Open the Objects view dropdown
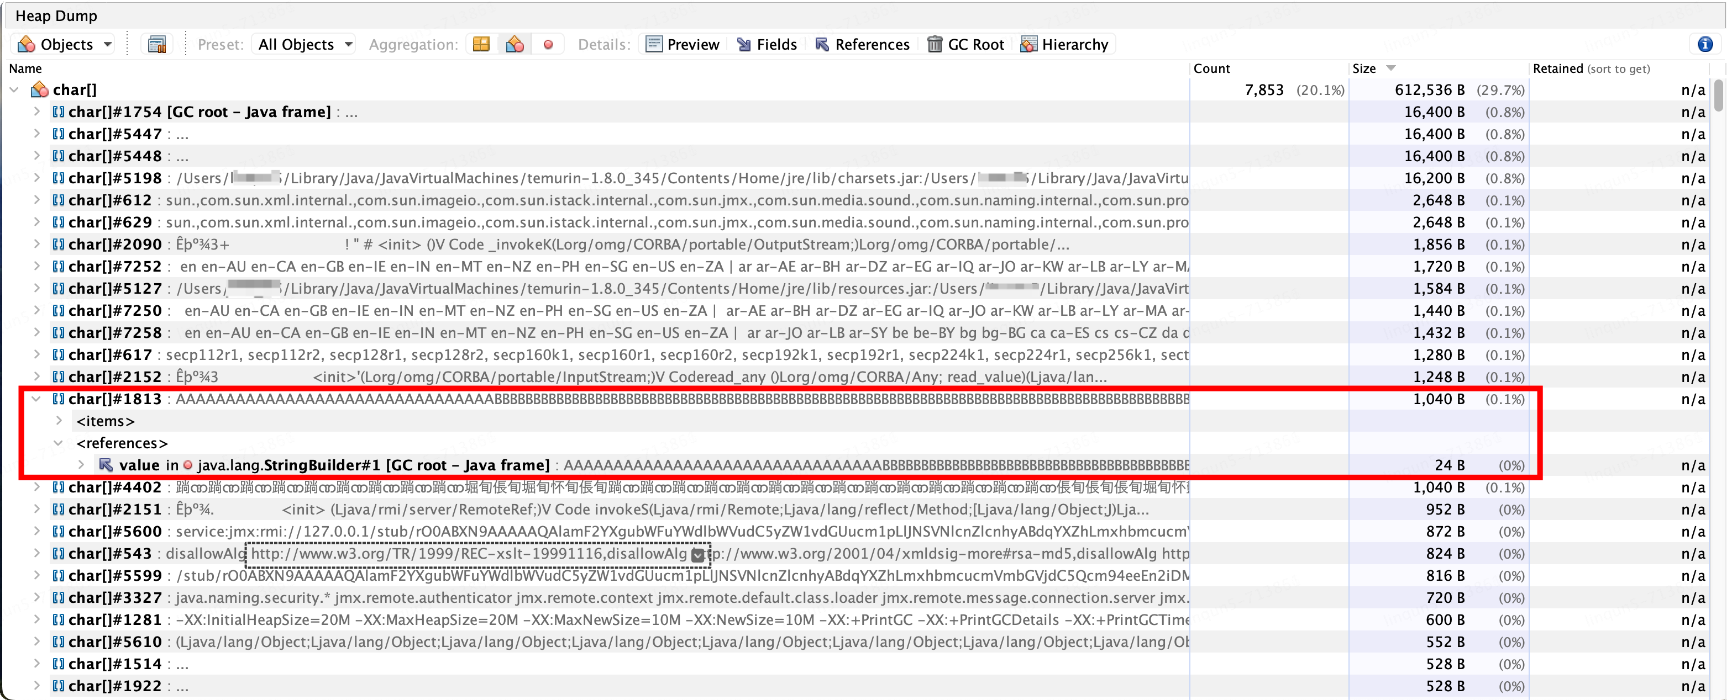 [65, 44]
